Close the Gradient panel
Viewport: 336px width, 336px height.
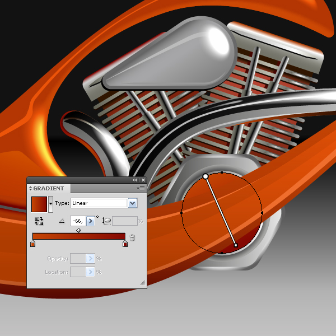143,180
